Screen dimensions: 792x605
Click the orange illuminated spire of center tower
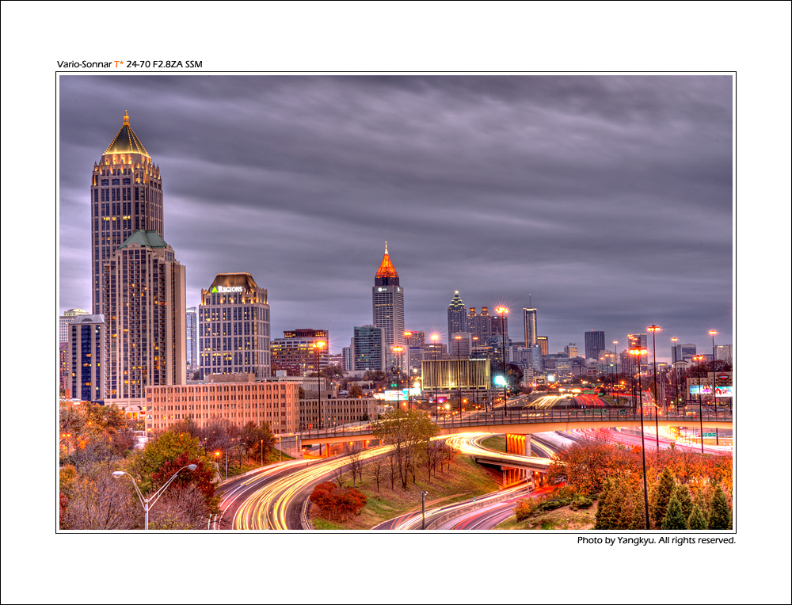[x=386, y=264]
